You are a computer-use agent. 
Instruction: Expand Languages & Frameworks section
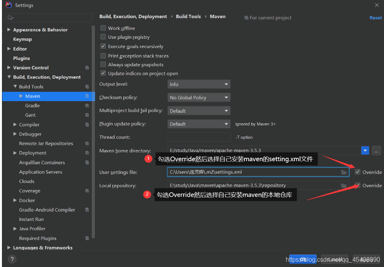[9, 248]
